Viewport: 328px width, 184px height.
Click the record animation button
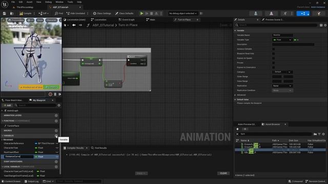50,94
